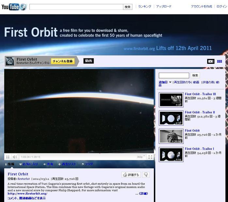
Task: Click the ログイン link
Action: pos(221,7)
